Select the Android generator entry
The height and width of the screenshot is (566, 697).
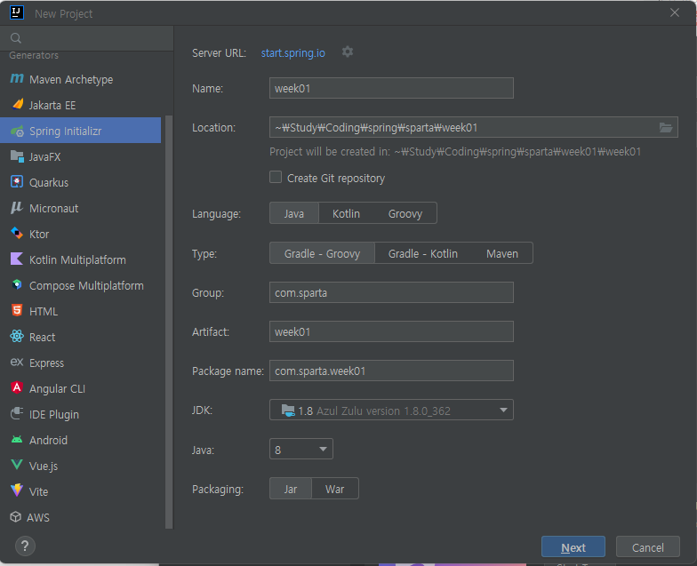click(x=80, y=441)
